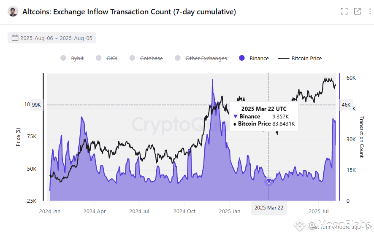Open the date range picker 2025-Aug-06 ~ 2025-Aug-05
This screenshot has height=236, width=374.
coord(52,38)
